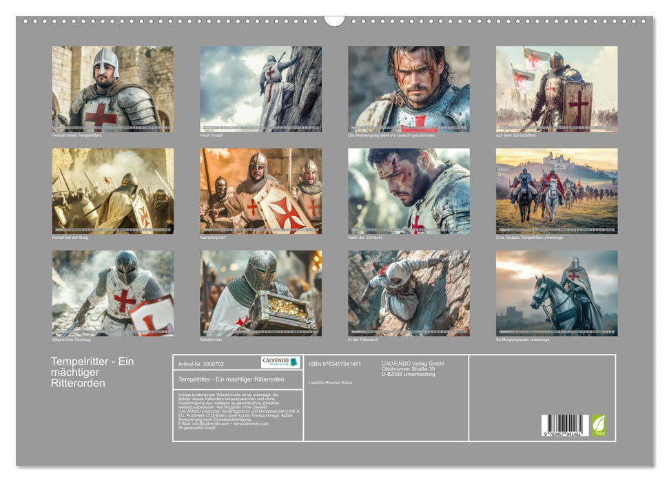Open the 'Auf dem Schlachtfeld' thumbnail

click(x=556, y=89)
